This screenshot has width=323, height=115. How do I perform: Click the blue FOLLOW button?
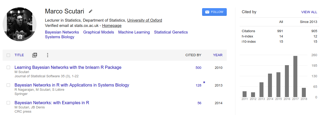(214, 12)
